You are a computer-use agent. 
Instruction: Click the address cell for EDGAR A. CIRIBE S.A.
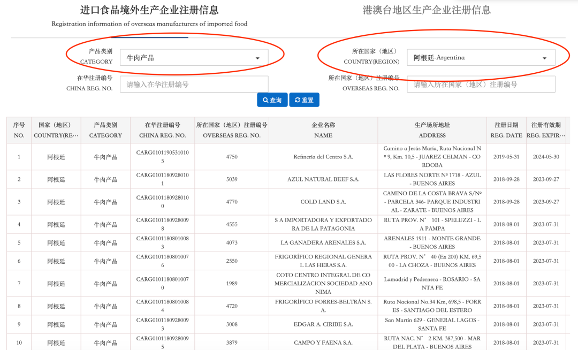pos(431,324)
